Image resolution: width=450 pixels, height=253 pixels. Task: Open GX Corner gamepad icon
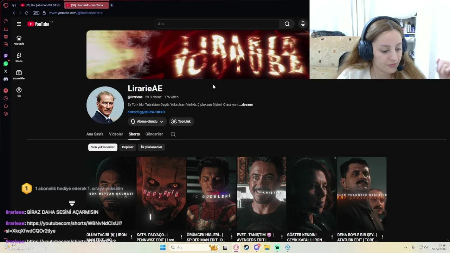coord(14,5)
